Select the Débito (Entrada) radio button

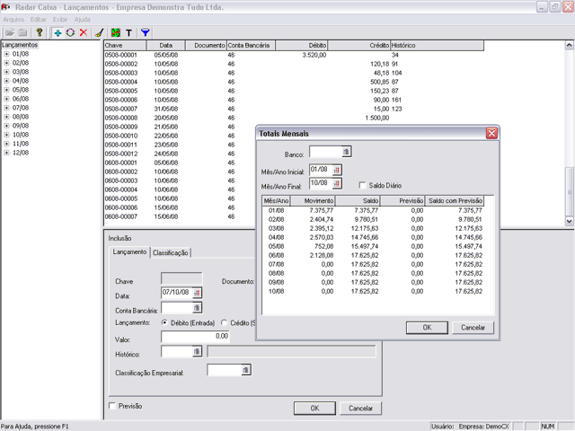click(164, 321)
